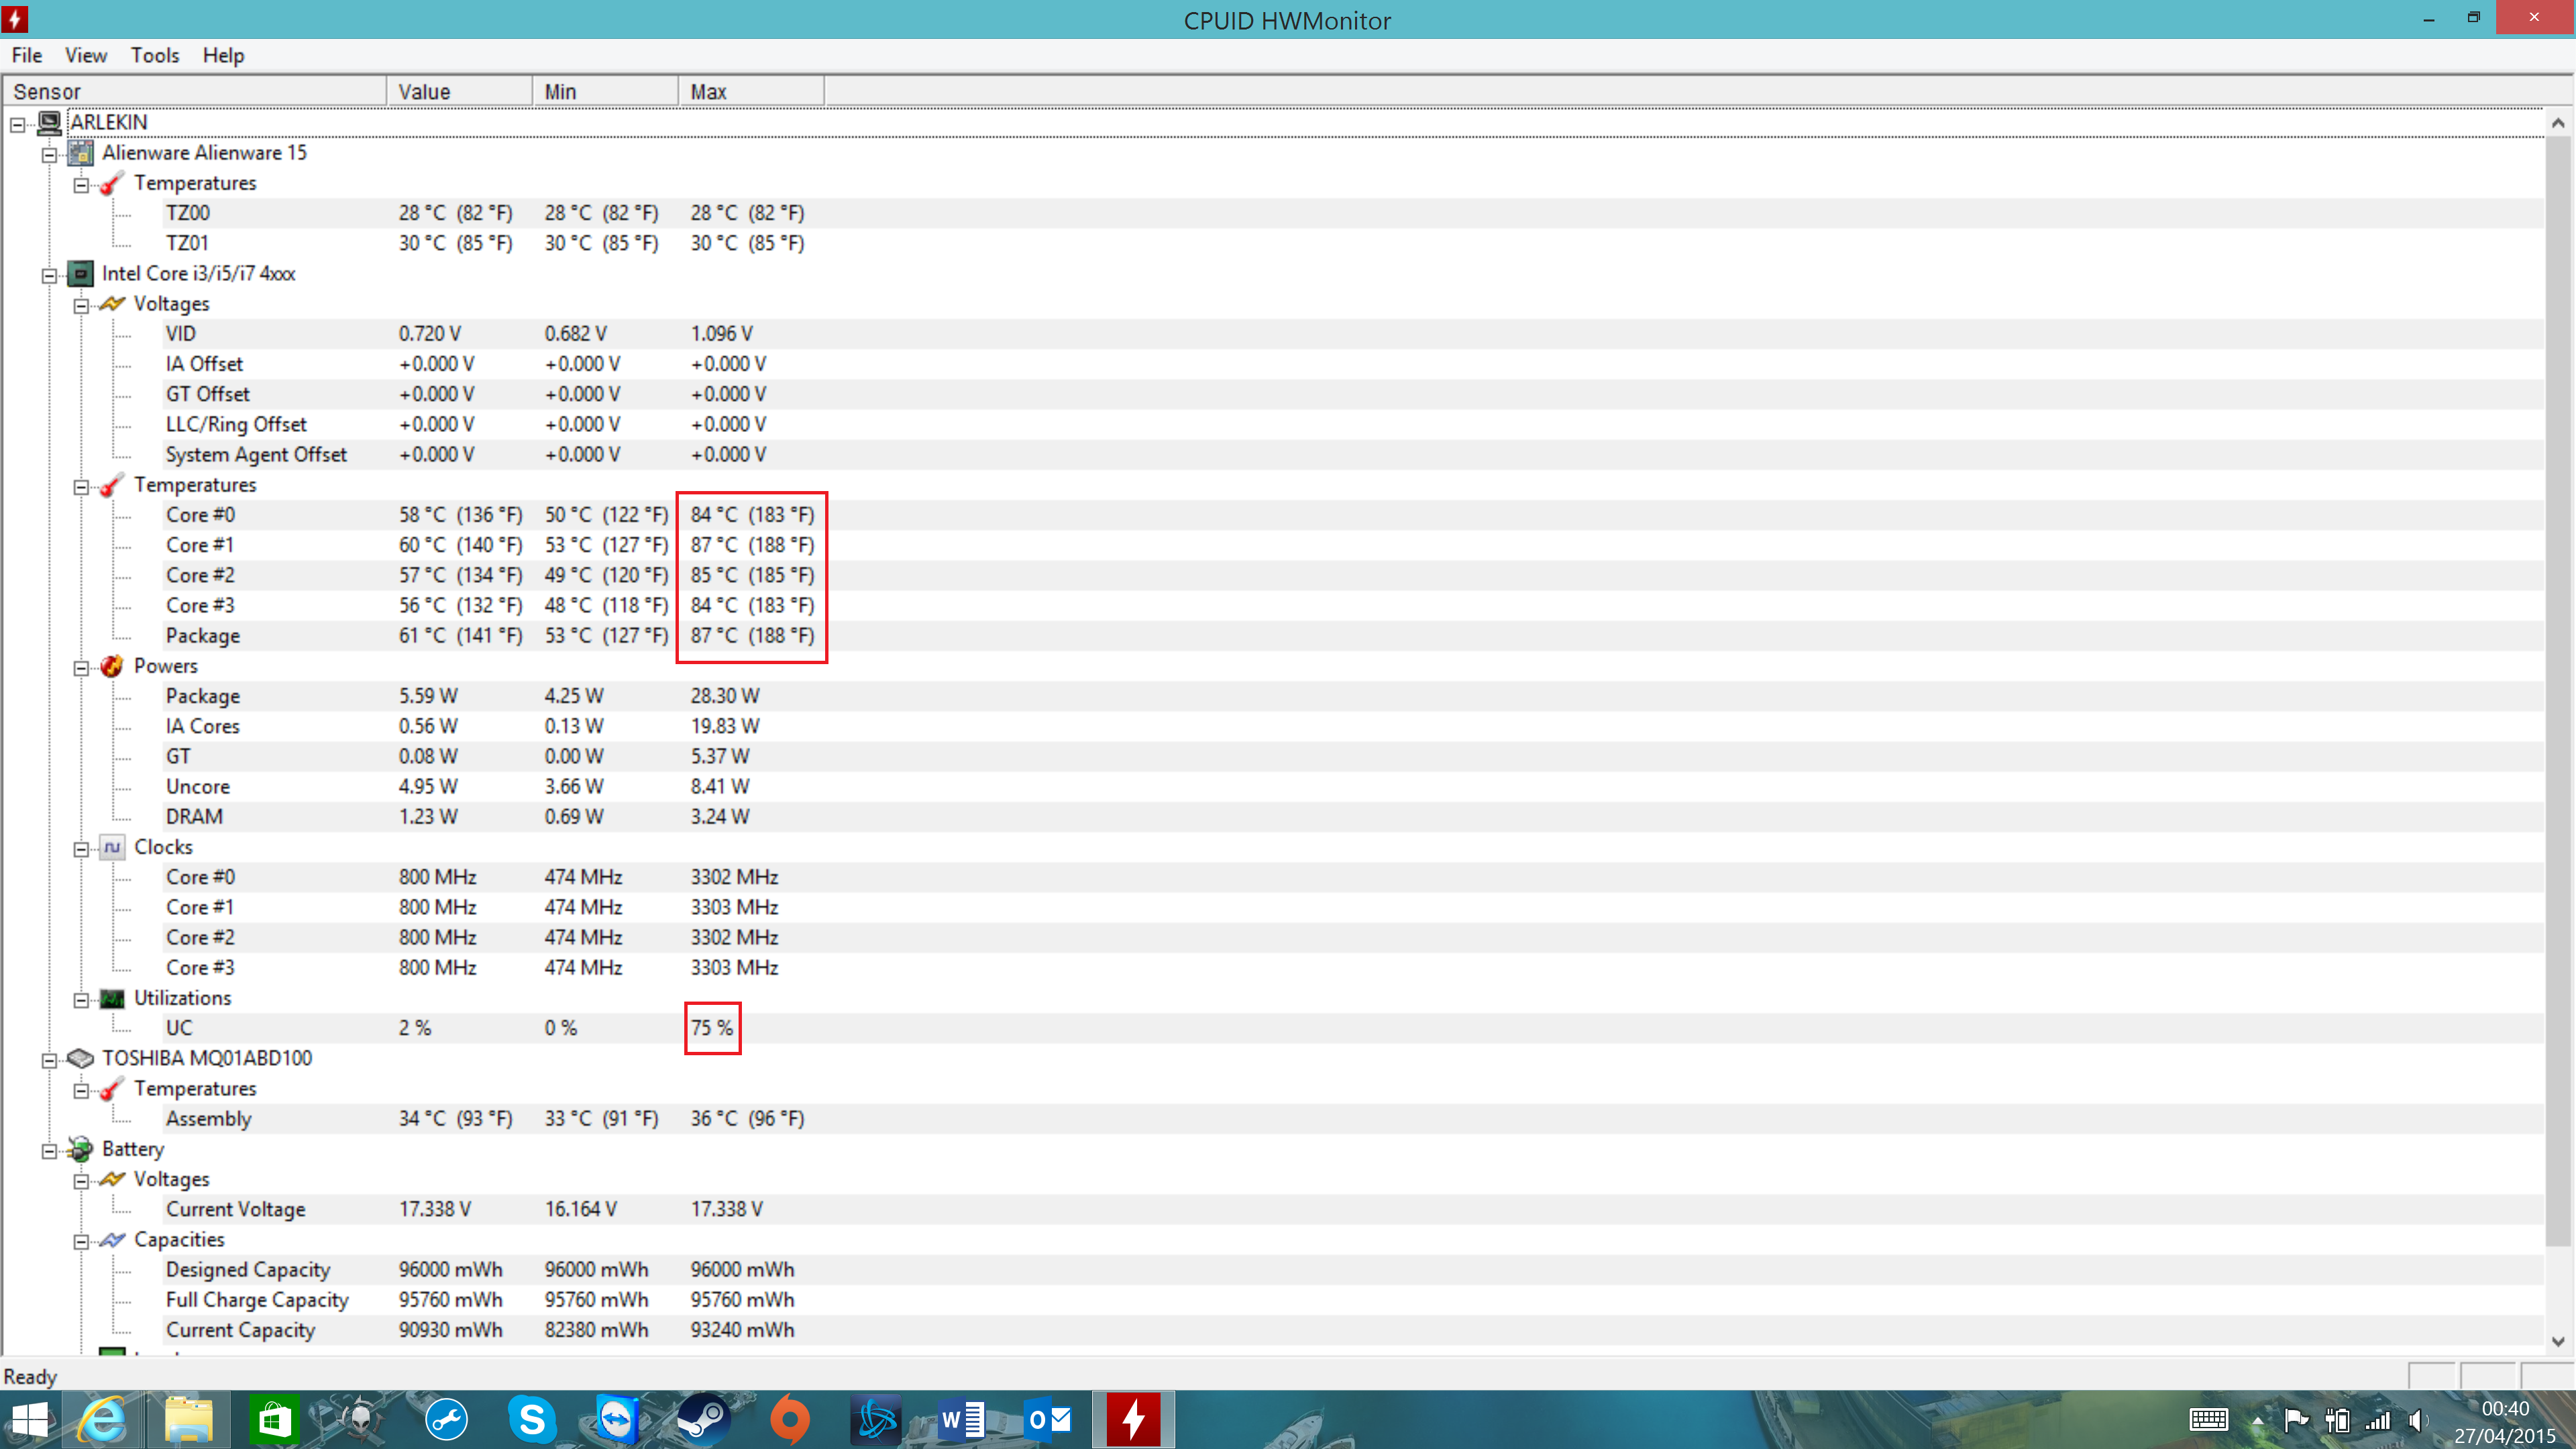The image size is (2576, 1449).
Task: Open File Explorer from the taskbar
Action: click(189, 1419)
